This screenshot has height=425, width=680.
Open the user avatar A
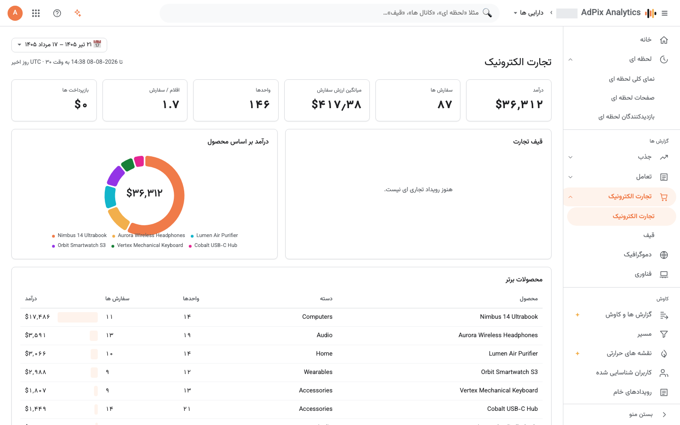tap(15, 13)
